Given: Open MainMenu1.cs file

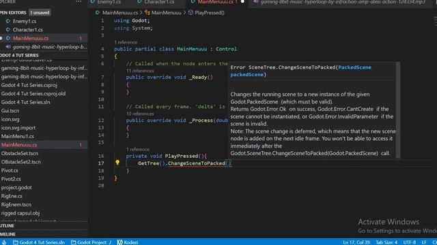Looking at the screenshot, I should coord(18,136).
